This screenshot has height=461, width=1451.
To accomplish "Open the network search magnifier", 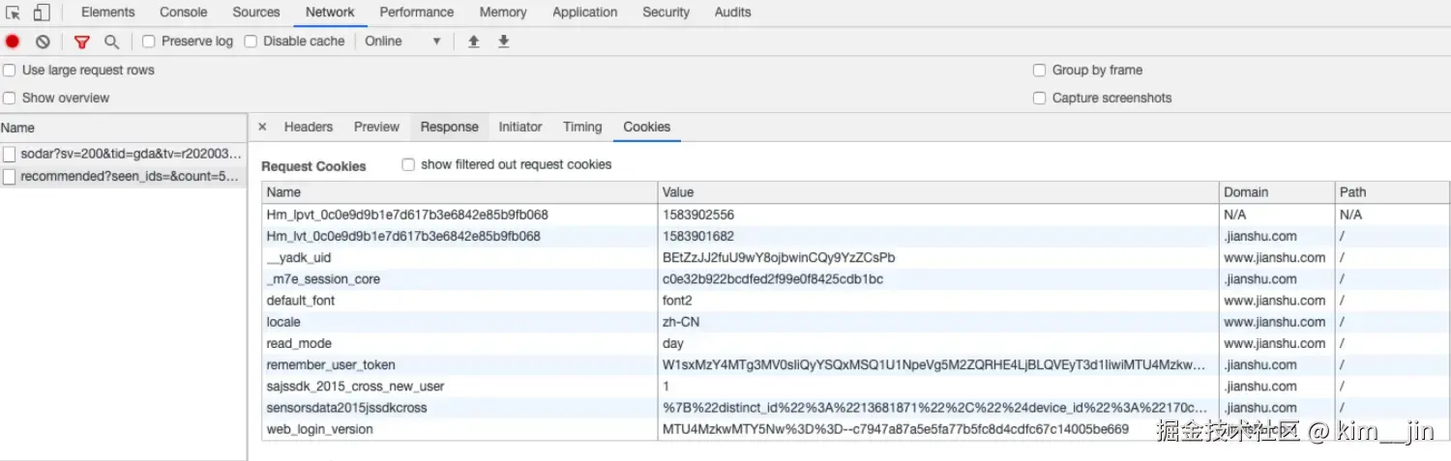I will click(111, 42).
